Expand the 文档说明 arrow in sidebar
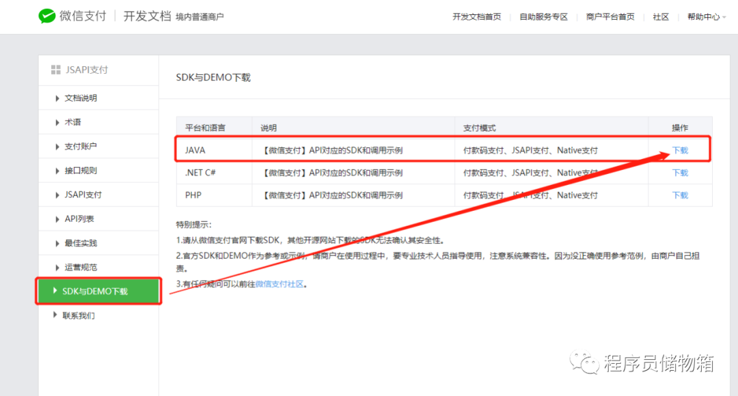Image resolution: width=738 pixels, height=396 pixels. 57,98
